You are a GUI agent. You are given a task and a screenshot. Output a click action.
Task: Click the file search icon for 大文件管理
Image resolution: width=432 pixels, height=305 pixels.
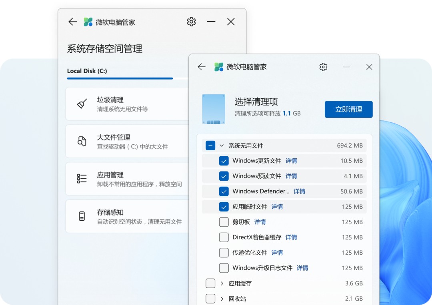(82, 141)
